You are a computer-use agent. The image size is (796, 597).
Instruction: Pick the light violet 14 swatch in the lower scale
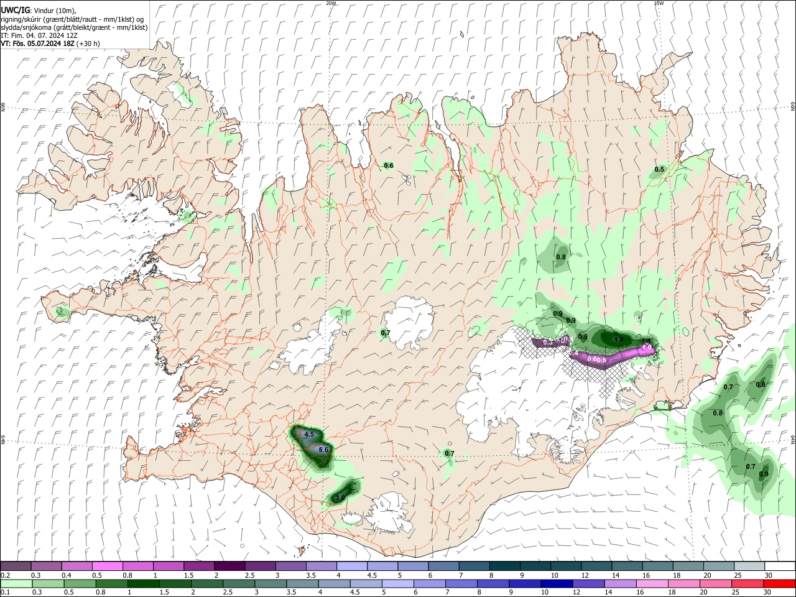[x=621, y=583]
